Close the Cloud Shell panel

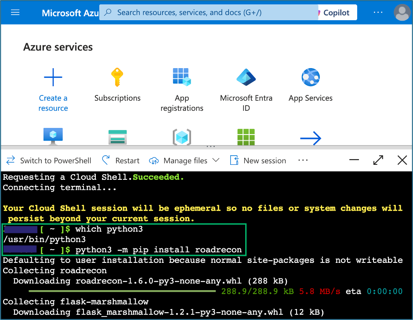tap(402, 160)
